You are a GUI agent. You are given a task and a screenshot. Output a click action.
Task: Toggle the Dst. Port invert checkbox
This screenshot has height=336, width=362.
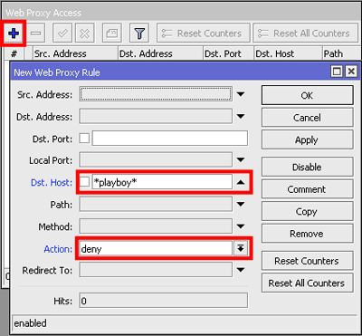click(x=84, y=139)
